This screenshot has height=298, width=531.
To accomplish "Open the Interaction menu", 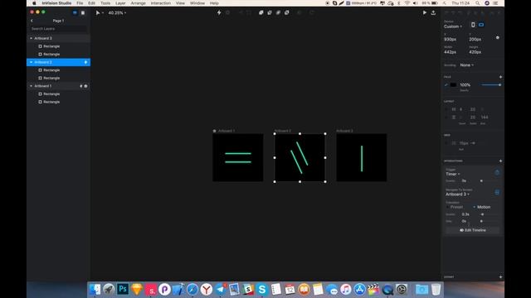I will 160,3.
